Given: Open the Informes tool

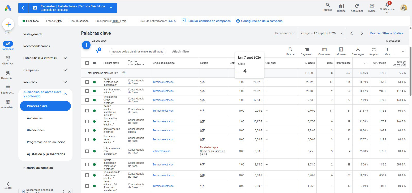Looking at the screenshot, I should point(341,51).
